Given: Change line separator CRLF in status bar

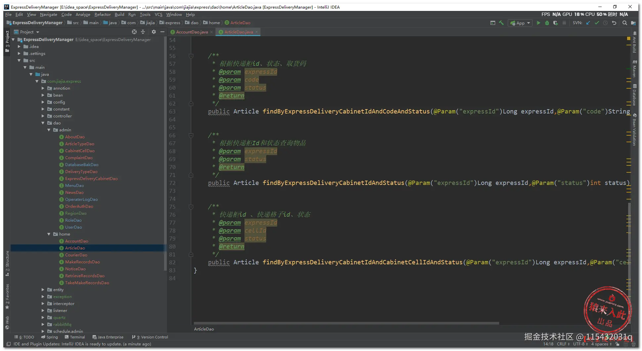Looking at the screenshot, I should click(563, 344).
